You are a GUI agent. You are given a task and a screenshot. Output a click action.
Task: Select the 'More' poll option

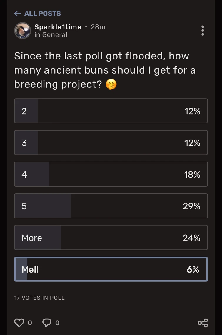[x=111, y=238]
